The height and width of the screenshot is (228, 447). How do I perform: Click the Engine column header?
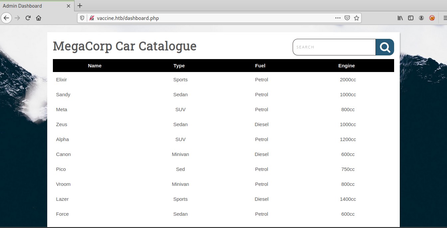coord(347,66)
